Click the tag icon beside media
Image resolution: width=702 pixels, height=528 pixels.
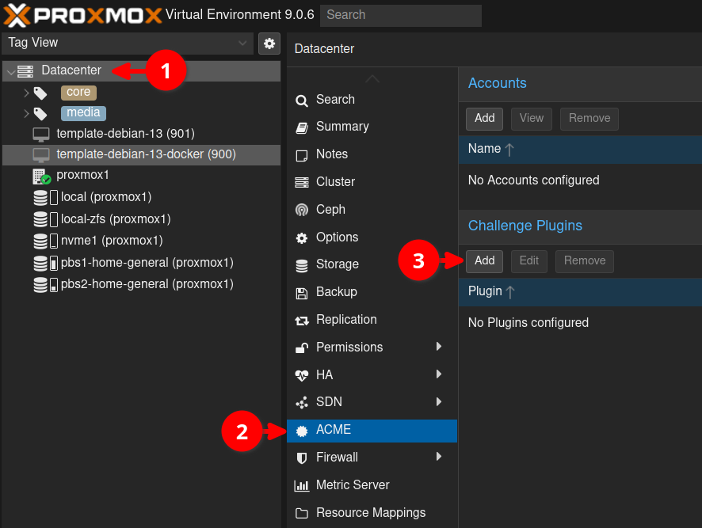click(40, 114)
